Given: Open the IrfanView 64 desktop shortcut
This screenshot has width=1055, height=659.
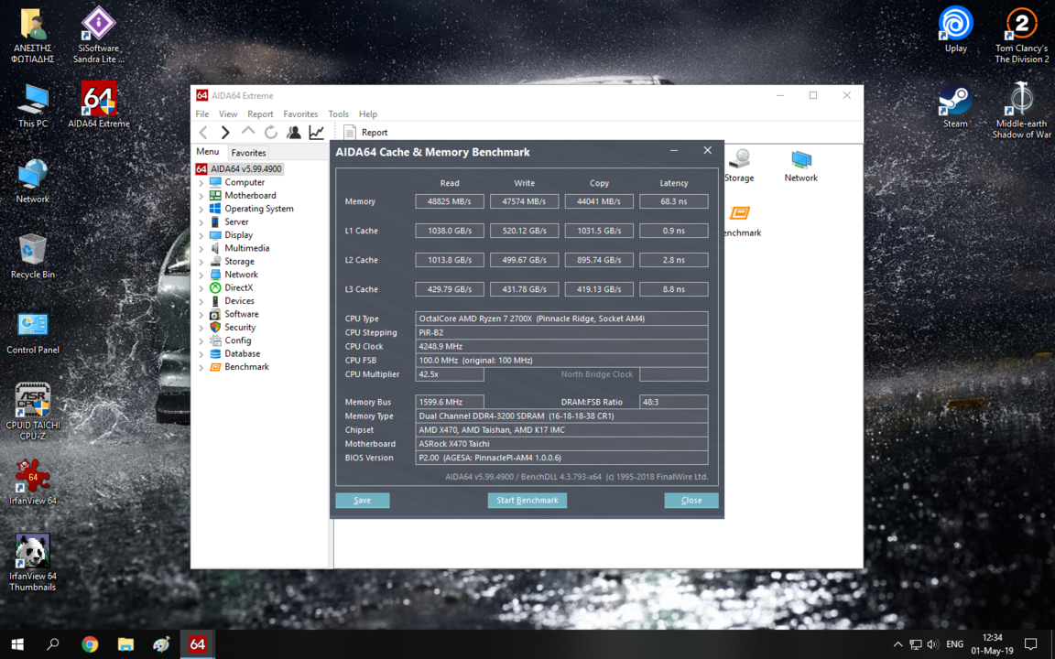Looking at the screenshot, I should (33, 482).
